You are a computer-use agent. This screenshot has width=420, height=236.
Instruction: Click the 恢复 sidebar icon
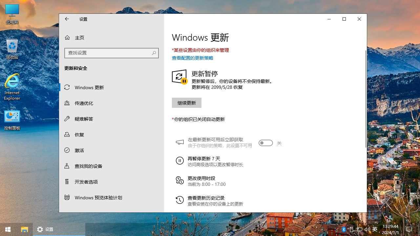[x=67, y=134]
